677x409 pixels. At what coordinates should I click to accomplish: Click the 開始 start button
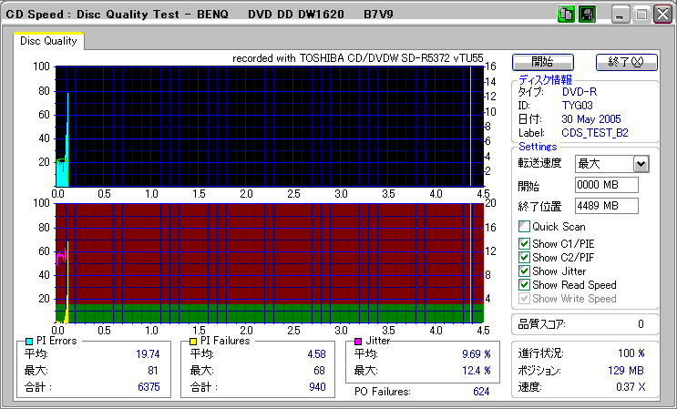[x=543, y=62]
